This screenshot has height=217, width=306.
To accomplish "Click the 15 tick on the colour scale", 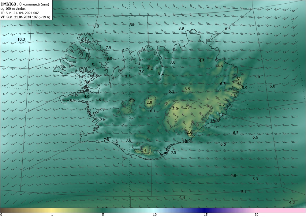I will pos(206,215).
